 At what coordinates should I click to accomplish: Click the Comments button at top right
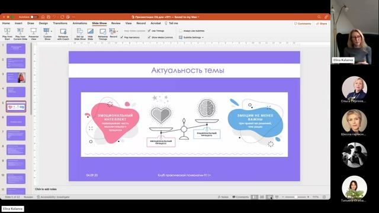point(303,24)
